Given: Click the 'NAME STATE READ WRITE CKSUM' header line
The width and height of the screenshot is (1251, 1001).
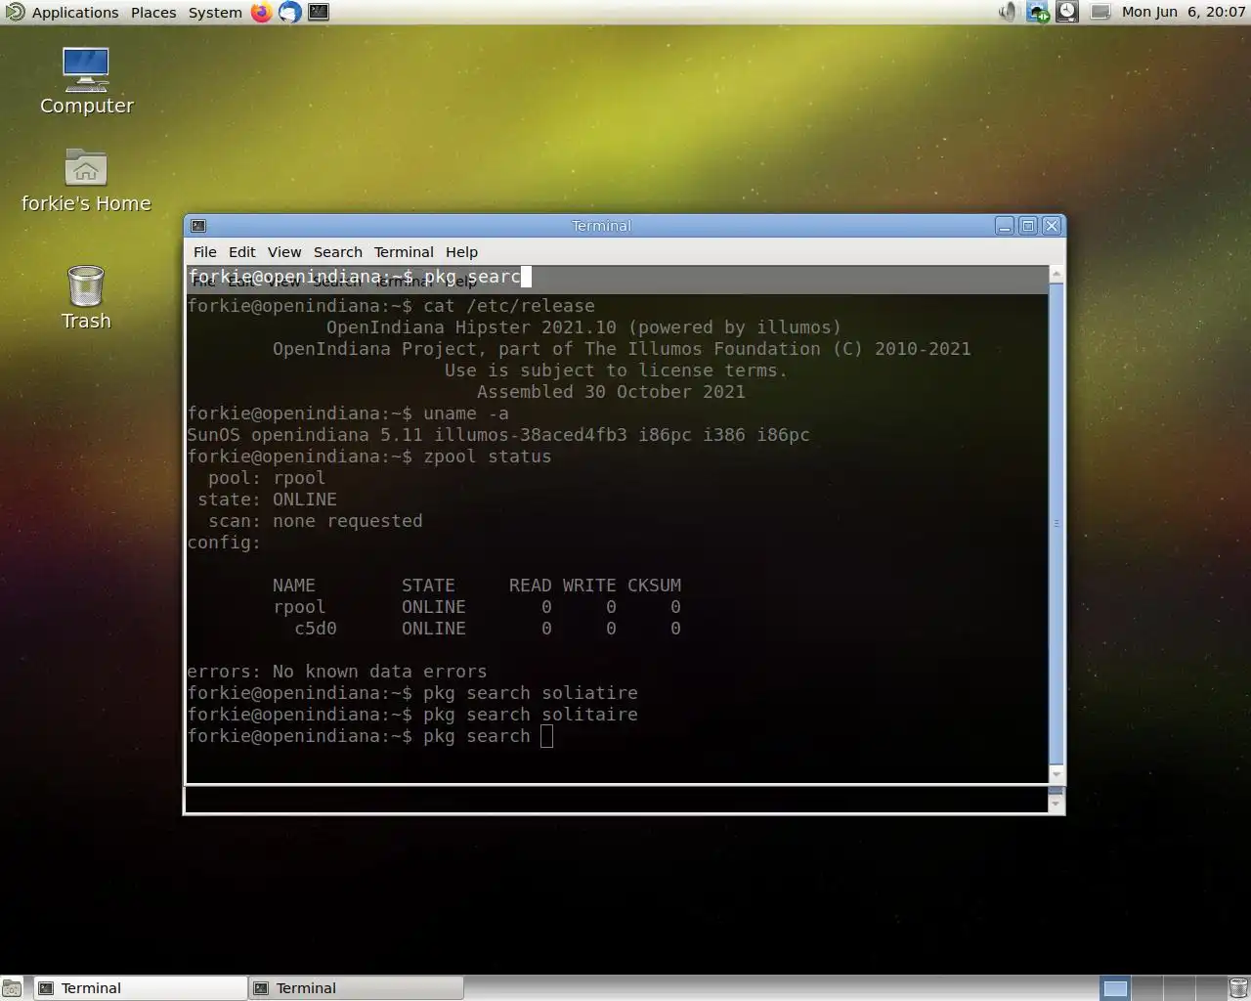Looking at the screenshot, I should point(477,586).
